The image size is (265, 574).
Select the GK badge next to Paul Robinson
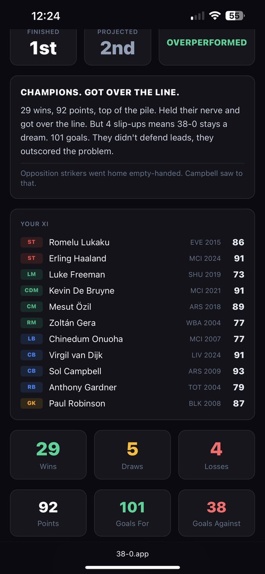coord(32,403)
